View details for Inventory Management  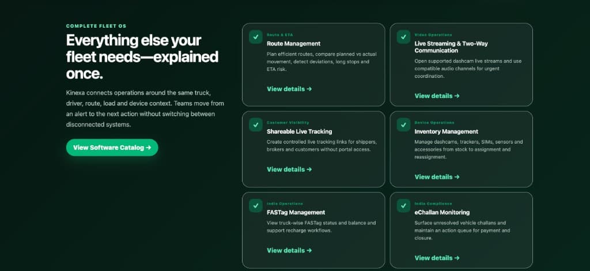click(437, 177)
